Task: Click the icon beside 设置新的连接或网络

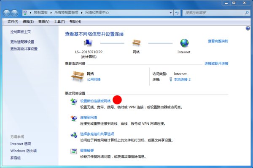Action: [74, 102]
